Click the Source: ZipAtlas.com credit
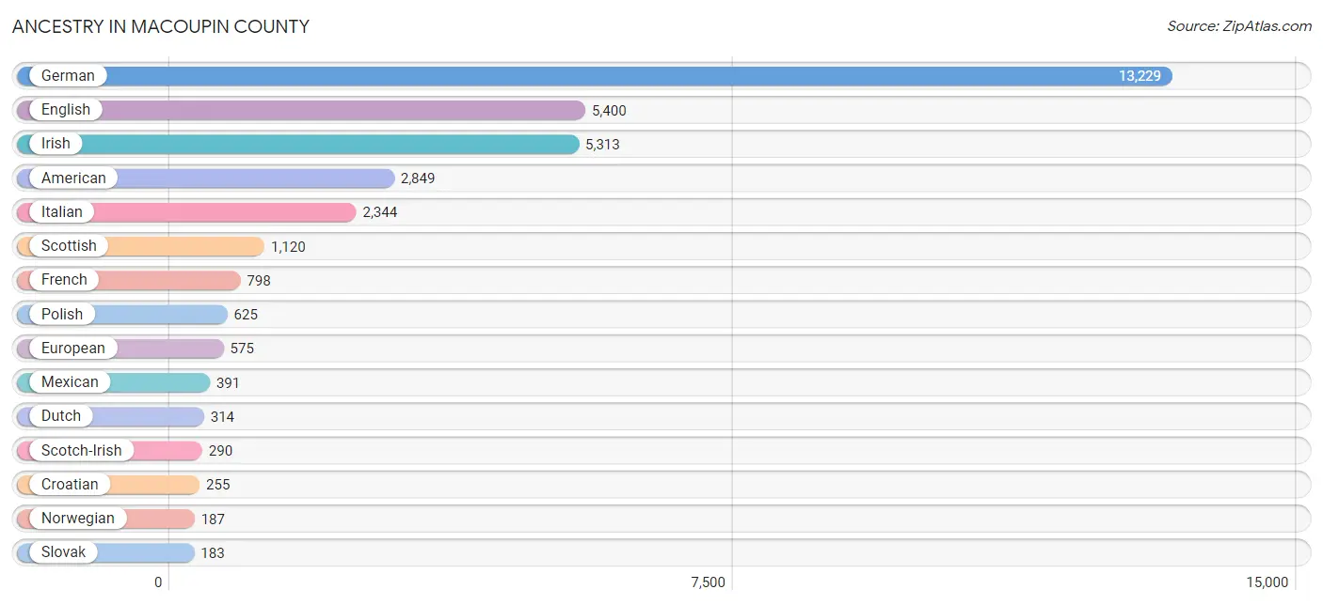 coord(1239,26)
